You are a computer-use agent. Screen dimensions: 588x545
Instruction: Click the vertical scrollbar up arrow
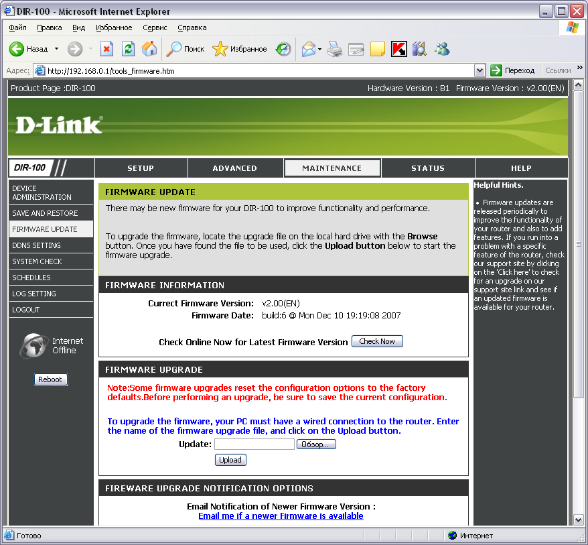pos(578,85)
